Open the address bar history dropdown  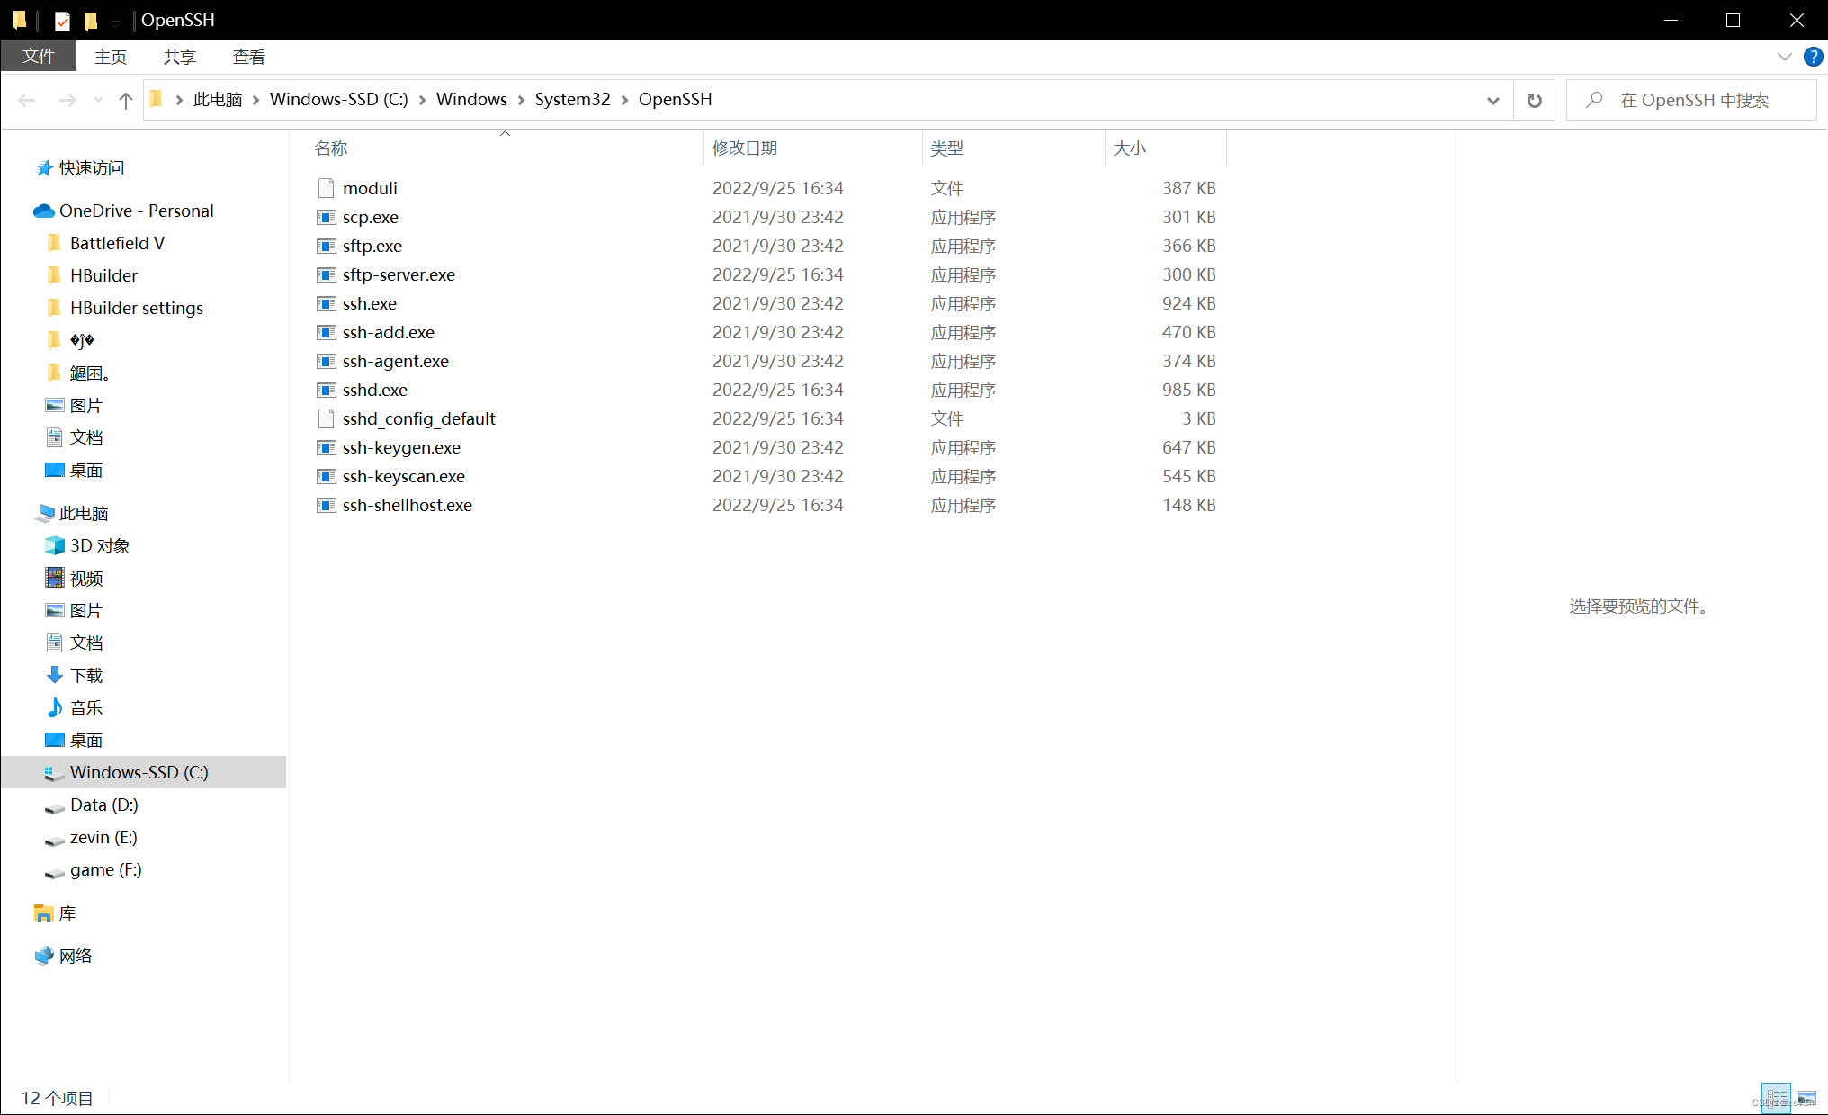[x=1493, y=100]
